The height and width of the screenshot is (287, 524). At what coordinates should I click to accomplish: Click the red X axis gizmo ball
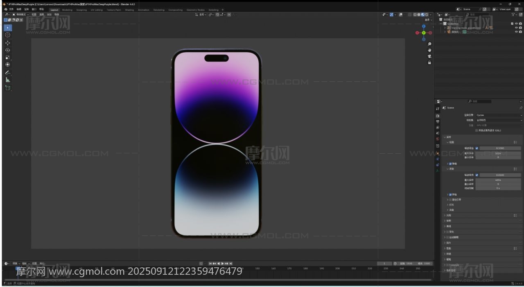(x=418, y=33)
